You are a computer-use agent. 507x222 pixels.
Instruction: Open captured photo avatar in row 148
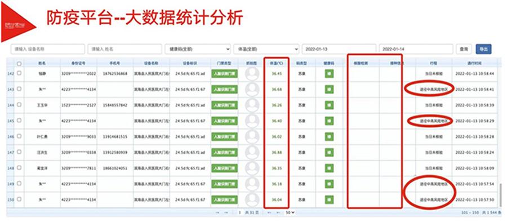click(x=252, y=168)
